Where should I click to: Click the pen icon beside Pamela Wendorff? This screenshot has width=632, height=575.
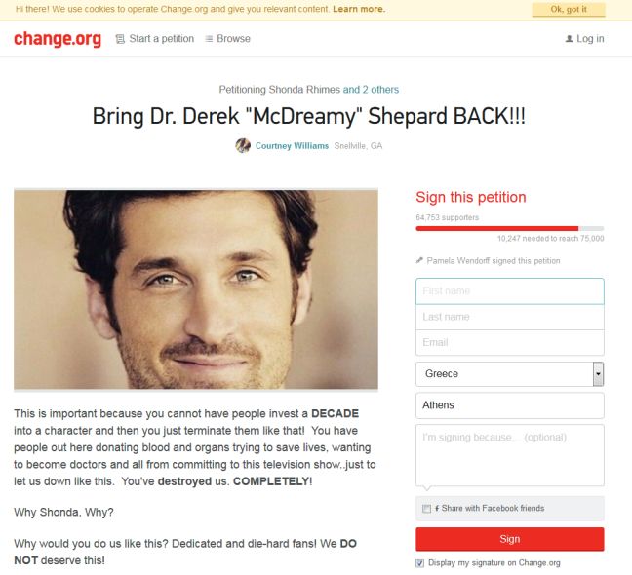419,260
